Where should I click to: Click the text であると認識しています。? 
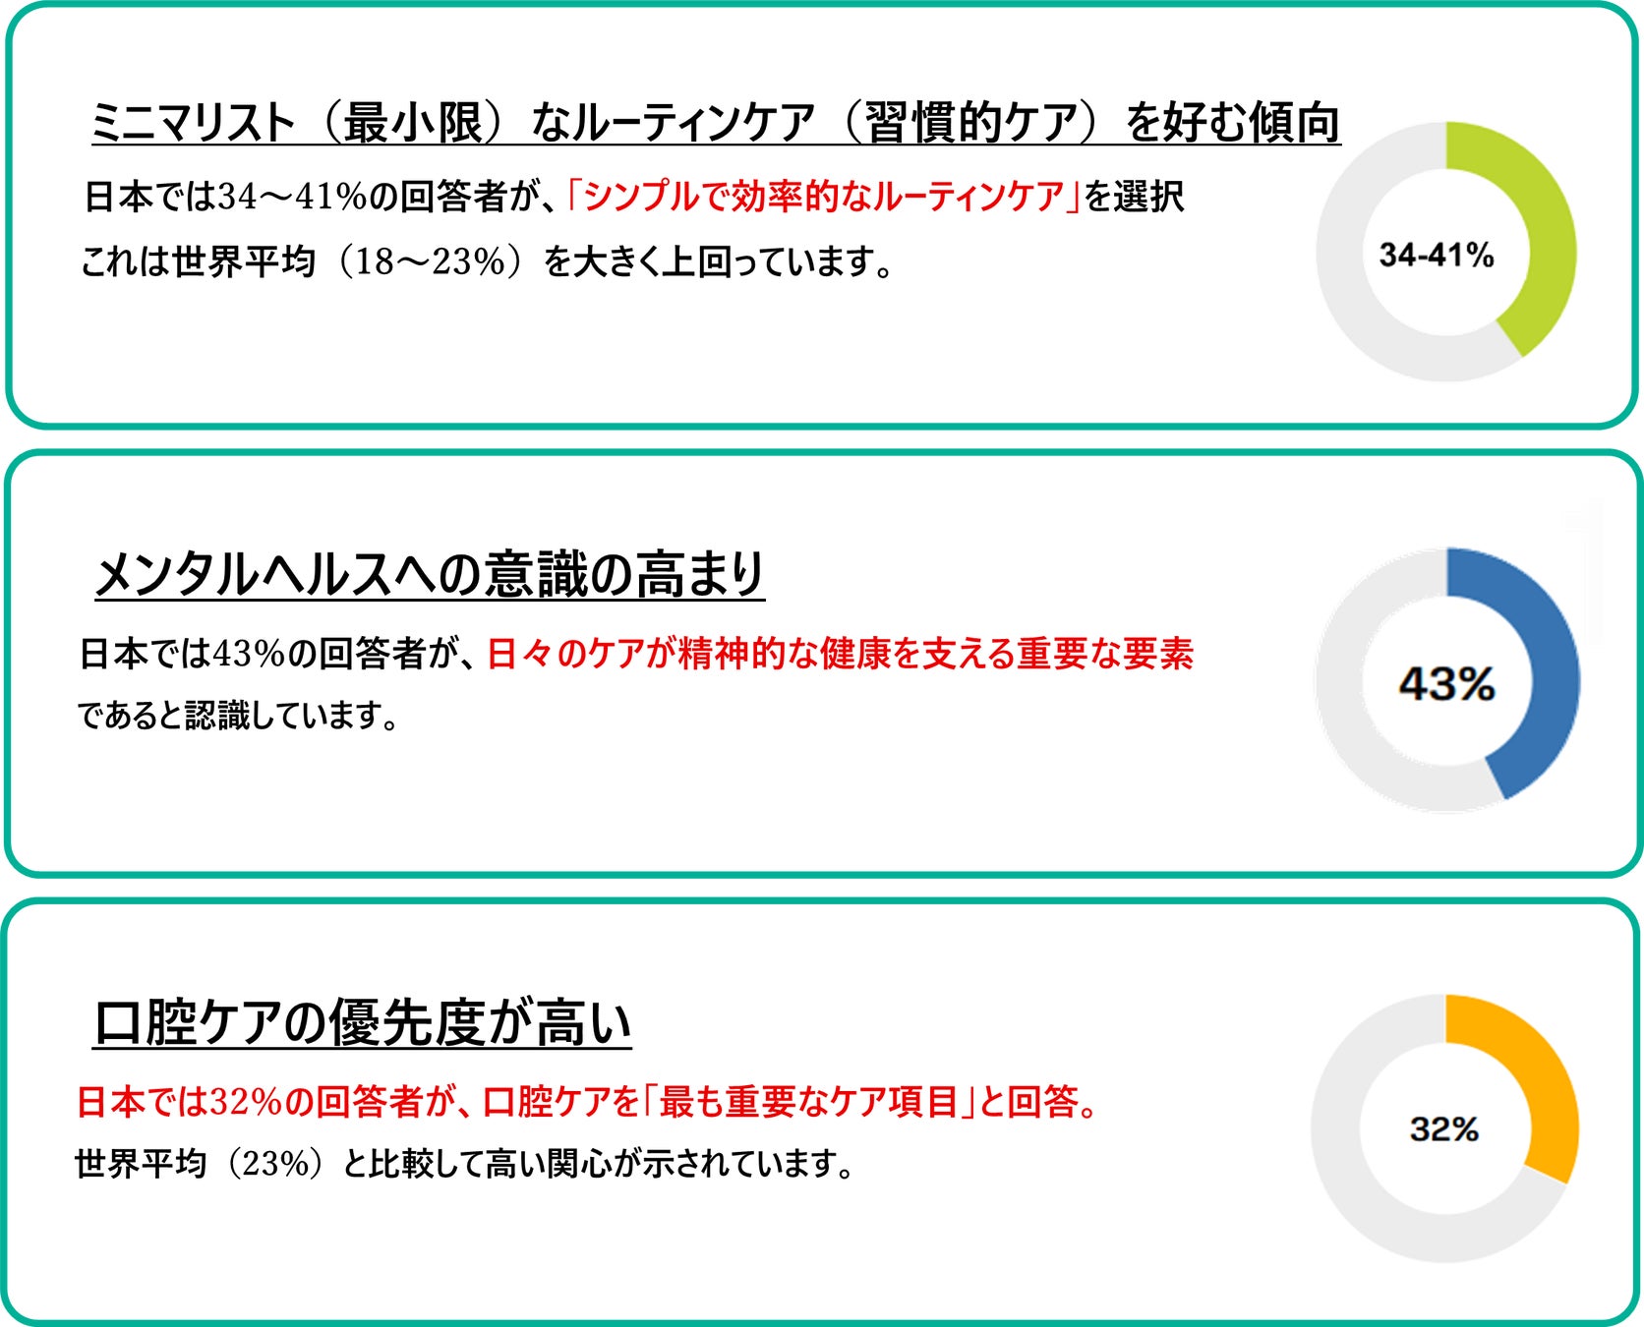click(239, 715)
